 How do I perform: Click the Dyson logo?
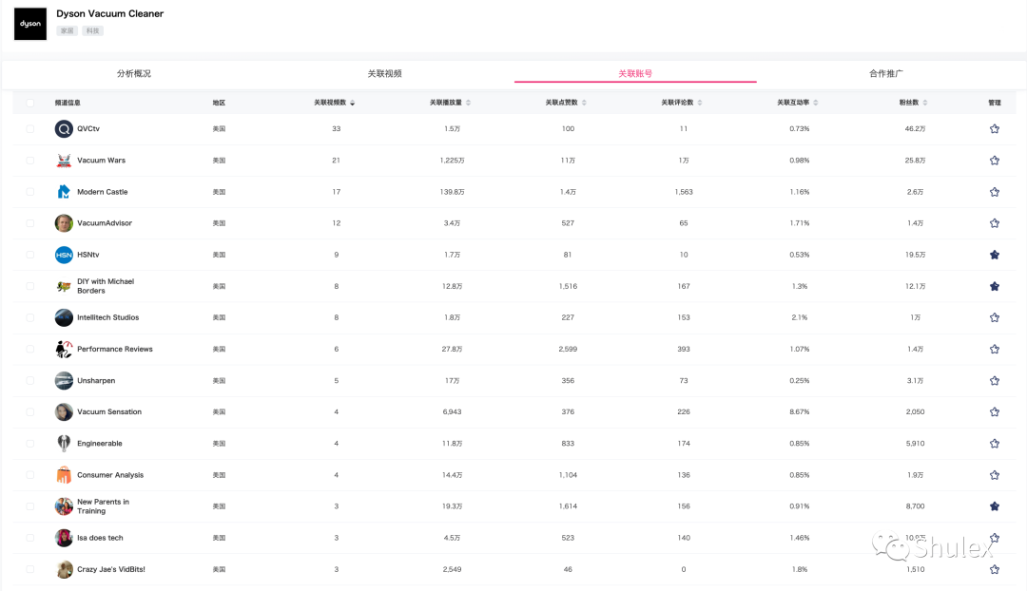(30, 24)
